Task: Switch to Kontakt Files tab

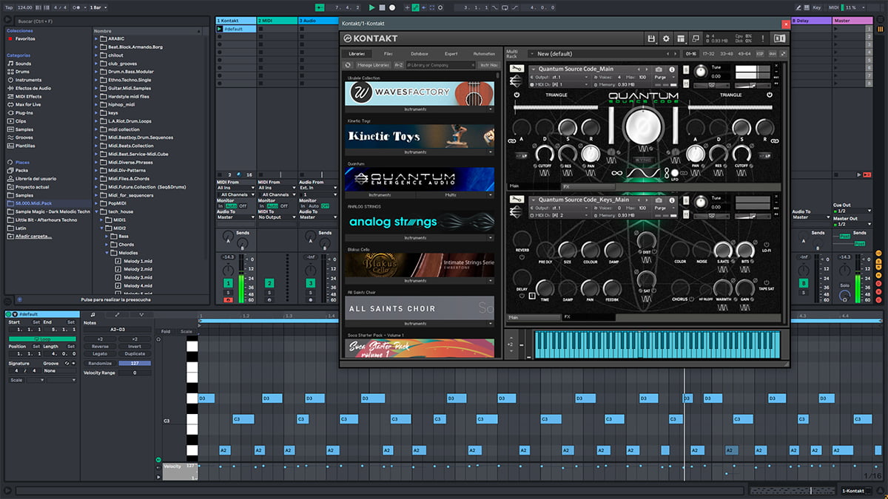Action: (x=388, y=54)
